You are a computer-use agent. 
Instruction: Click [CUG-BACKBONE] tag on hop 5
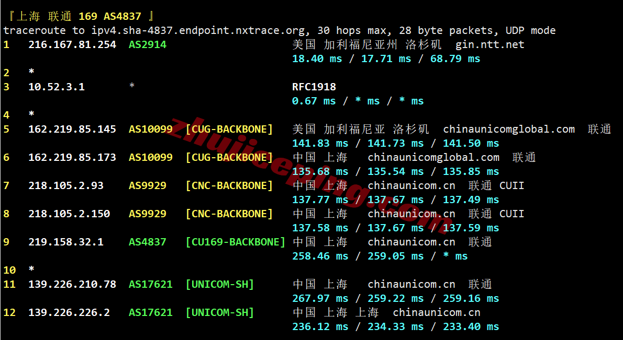pyautogui.click(x=229, y=129)
